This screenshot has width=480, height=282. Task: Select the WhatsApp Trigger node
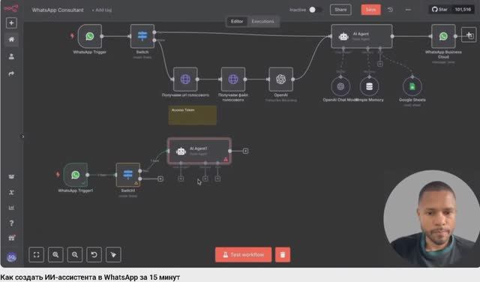coord(90,36)
